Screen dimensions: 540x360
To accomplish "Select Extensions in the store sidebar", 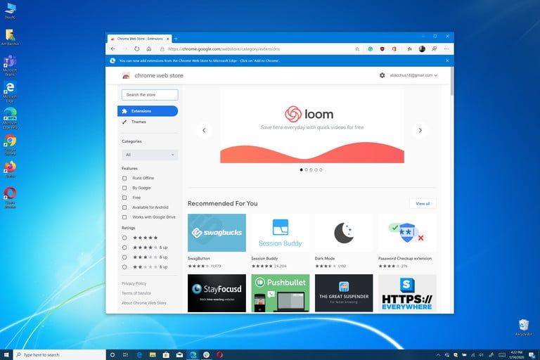I will point(148,111).
